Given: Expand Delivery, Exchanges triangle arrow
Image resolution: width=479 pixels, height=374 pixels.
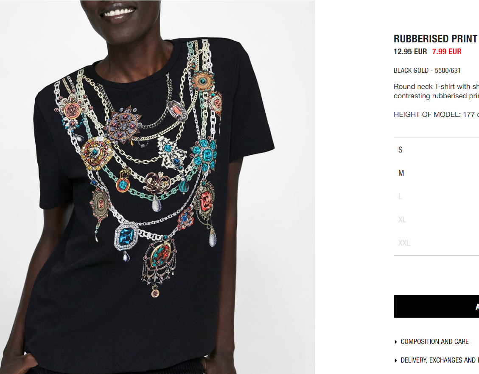Looking at the screenshot, I should pyautogui.click(x=396, y=360).
